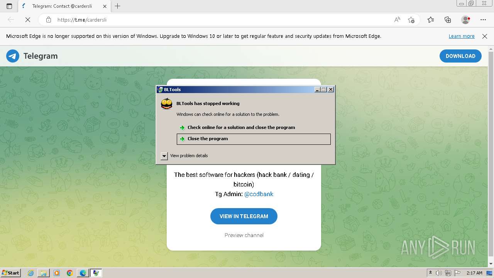
Task: Open File Explorer from taskbar
Action: click(44, 273)
